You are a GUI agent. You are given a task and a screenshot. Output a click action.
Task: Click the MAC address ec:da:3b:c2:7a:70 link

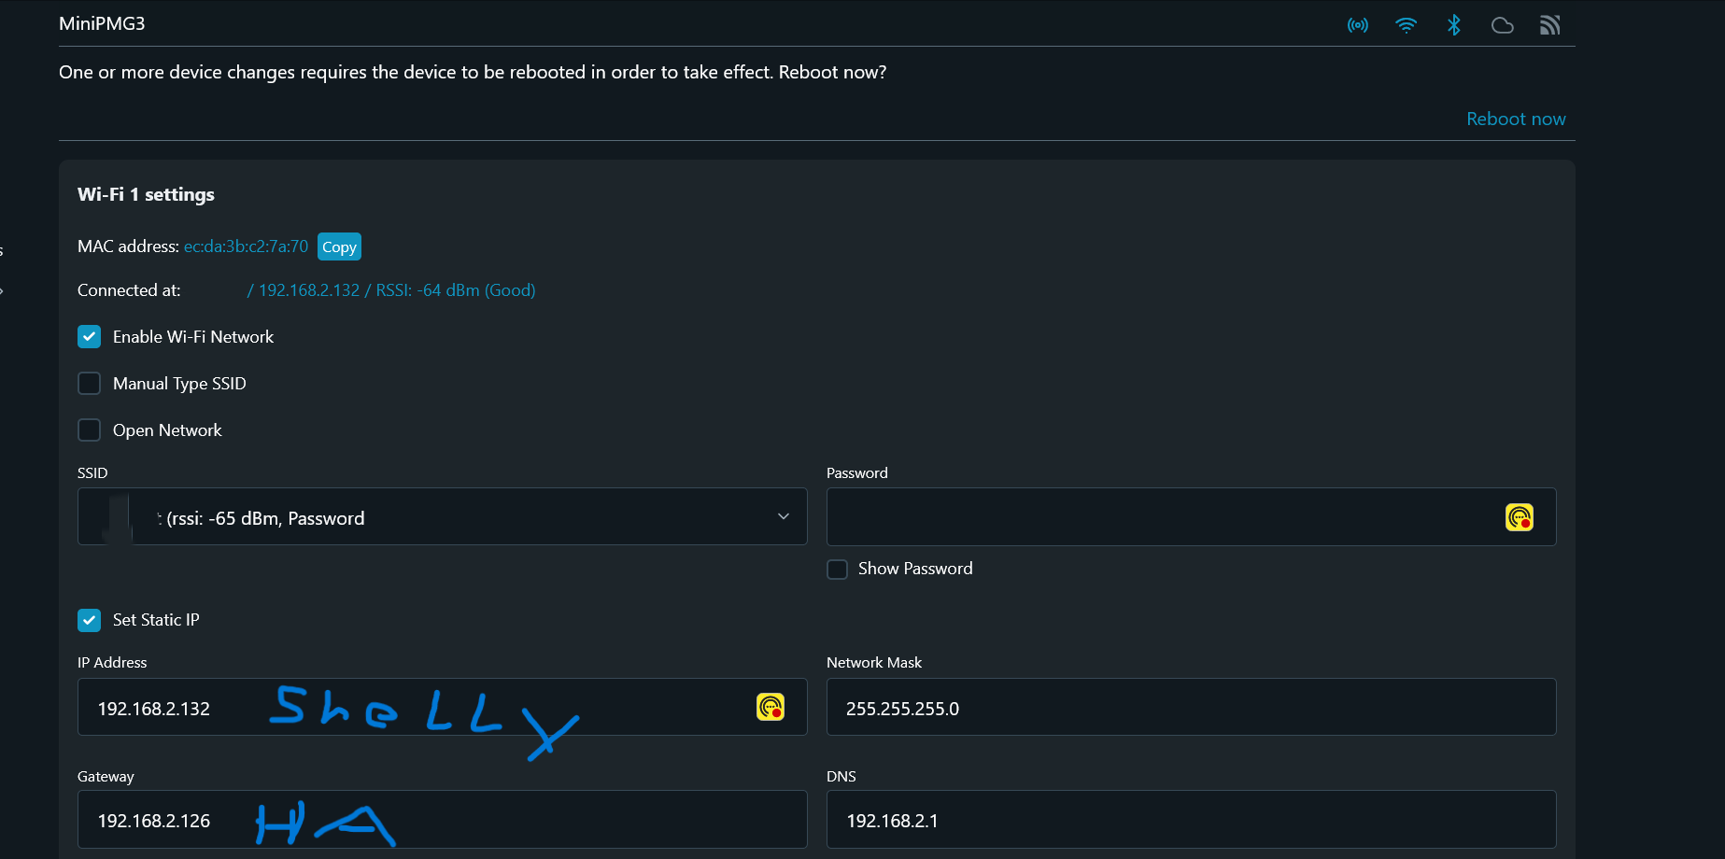pos(246,246)
